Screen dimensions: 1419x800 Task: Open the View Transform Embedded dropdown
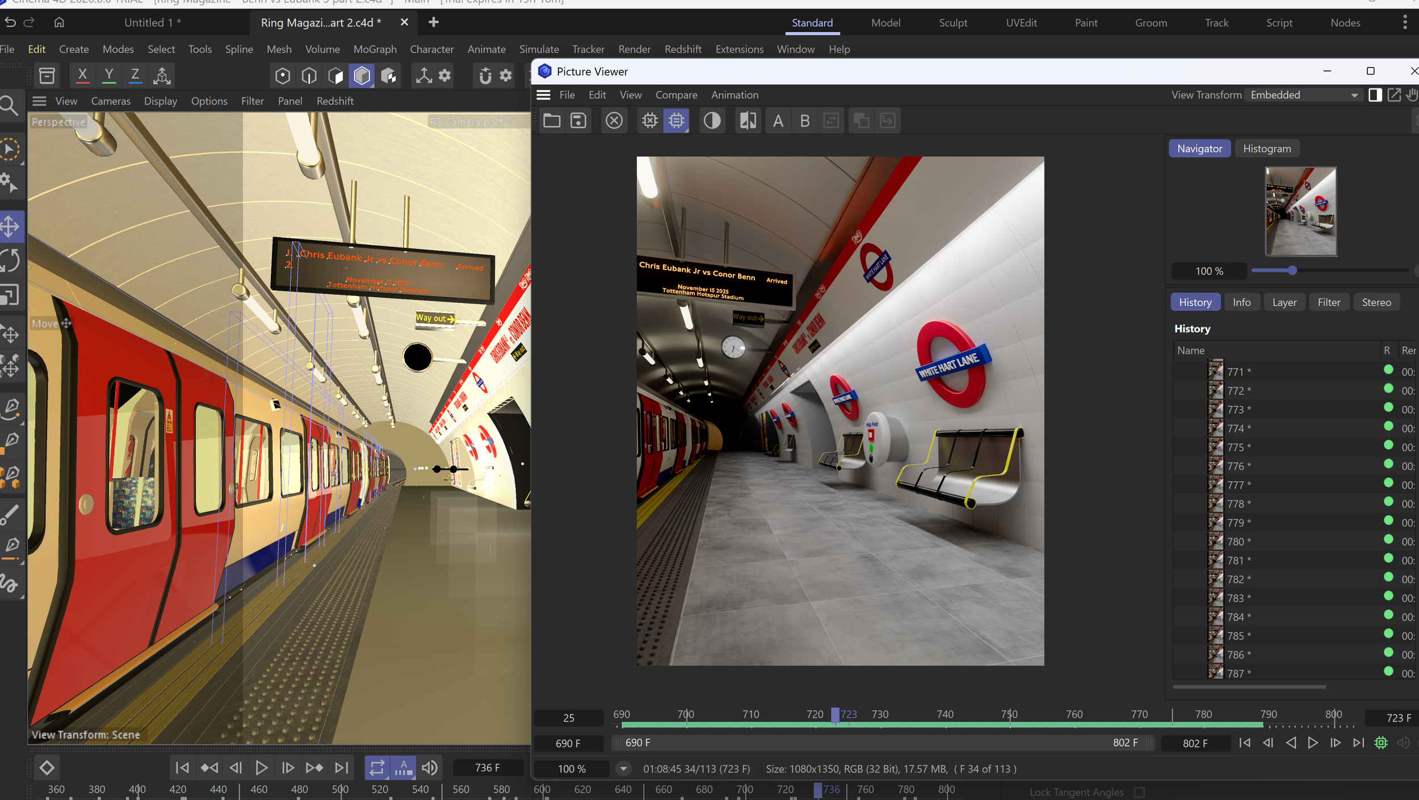(x=1304, y=95)
